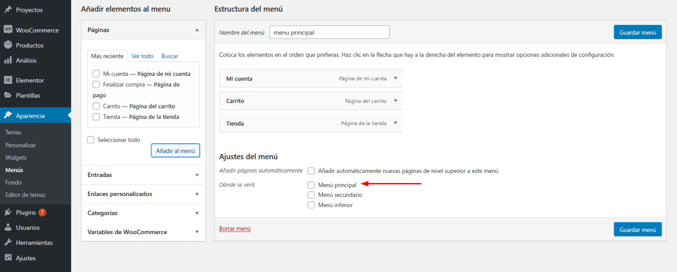677x272 pixels.
Task: Expand the Entradas panel
Action: point(197,175)
